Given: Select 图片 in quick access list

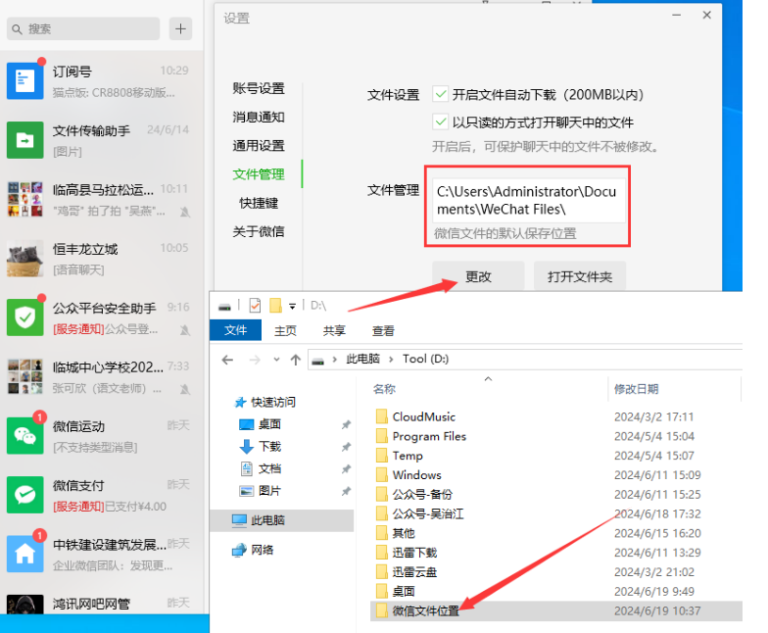Looking at the screenshot, I should coord(270,491).
